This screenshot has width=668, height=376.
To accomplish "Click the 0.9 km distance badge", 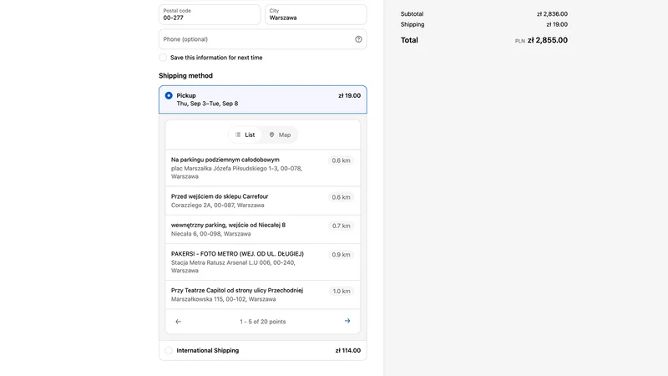I will (342, 255).
